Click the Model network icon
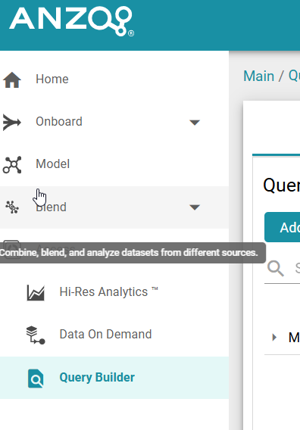This screenshot has width=300, height=430. pyautogui.click(x=12, y=165)
